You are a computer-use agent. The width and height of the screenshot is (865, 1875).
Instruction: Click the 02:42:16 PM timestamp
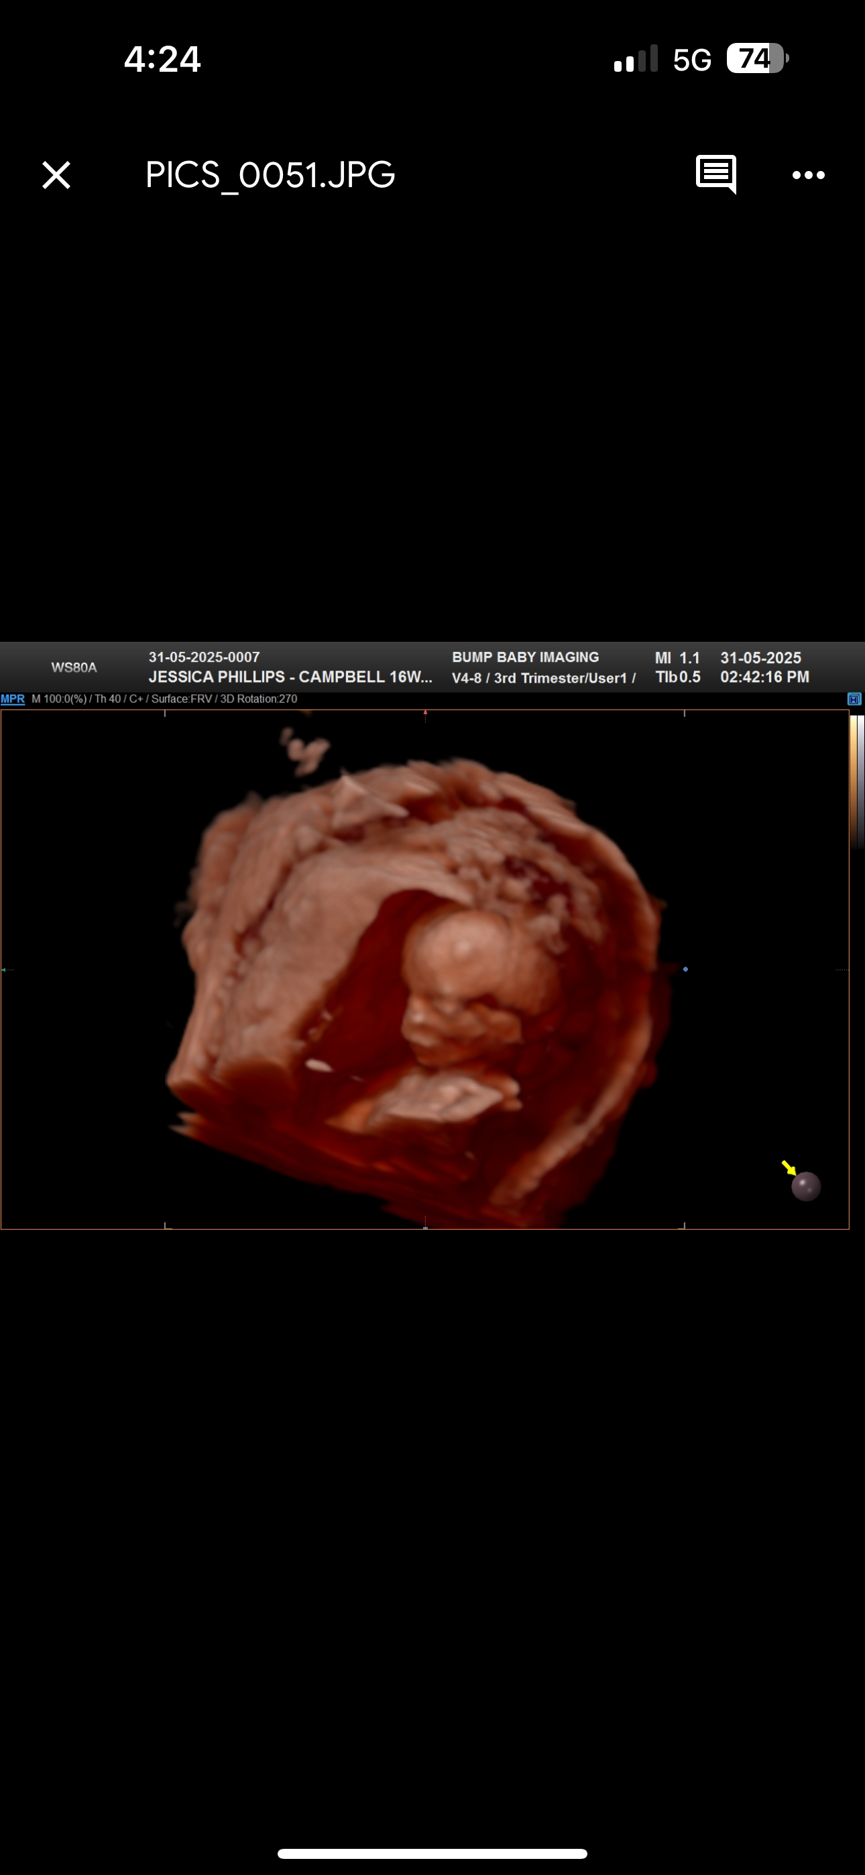pyautogui.click(x=764, y=677)
